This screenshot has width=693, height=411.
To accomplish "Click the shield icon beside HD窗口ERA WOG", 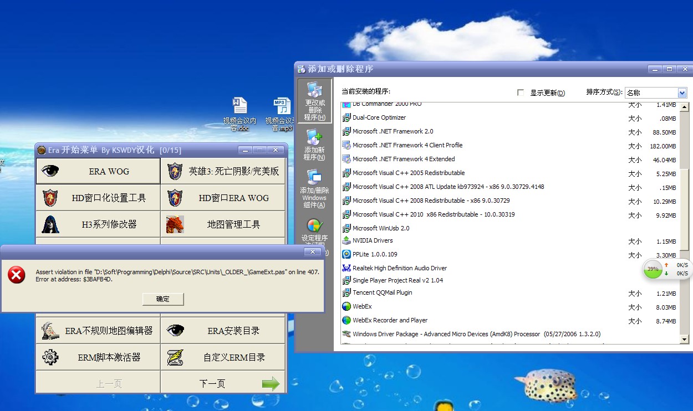I will pos(175,198).
